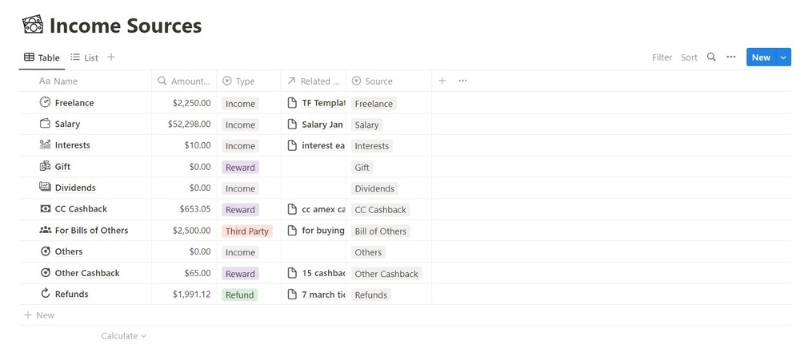Open the Calculate dropdown in footer
The height and width of the screenshot is (360, 804).
tap(124, 336)
